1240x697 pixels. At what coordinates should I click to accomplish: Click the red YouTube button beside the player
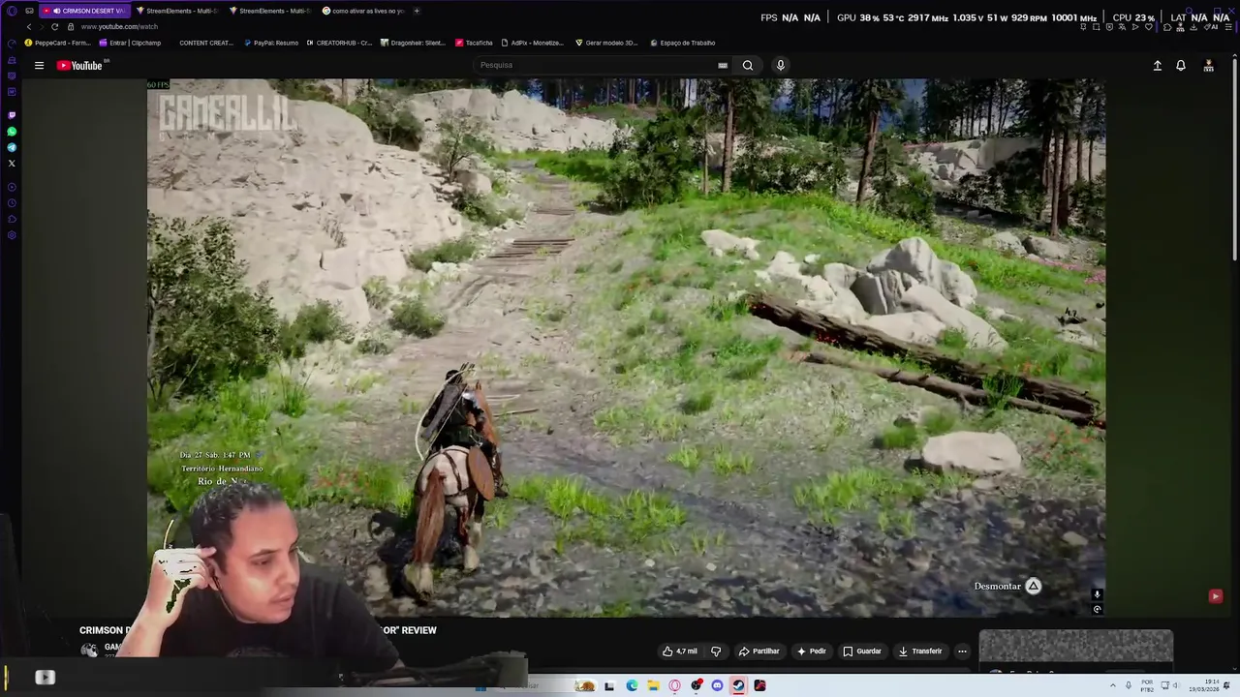tap(1215, 596)
